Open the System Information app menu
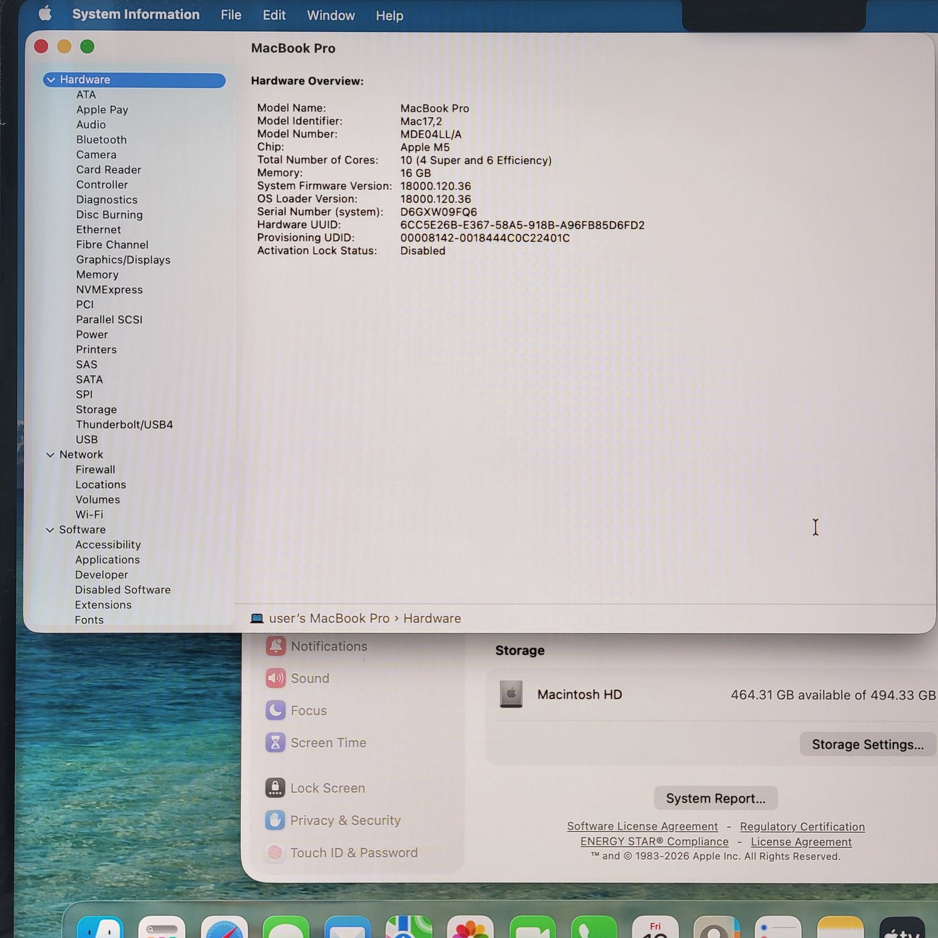 pyautogui.click(x=136, y=14)
